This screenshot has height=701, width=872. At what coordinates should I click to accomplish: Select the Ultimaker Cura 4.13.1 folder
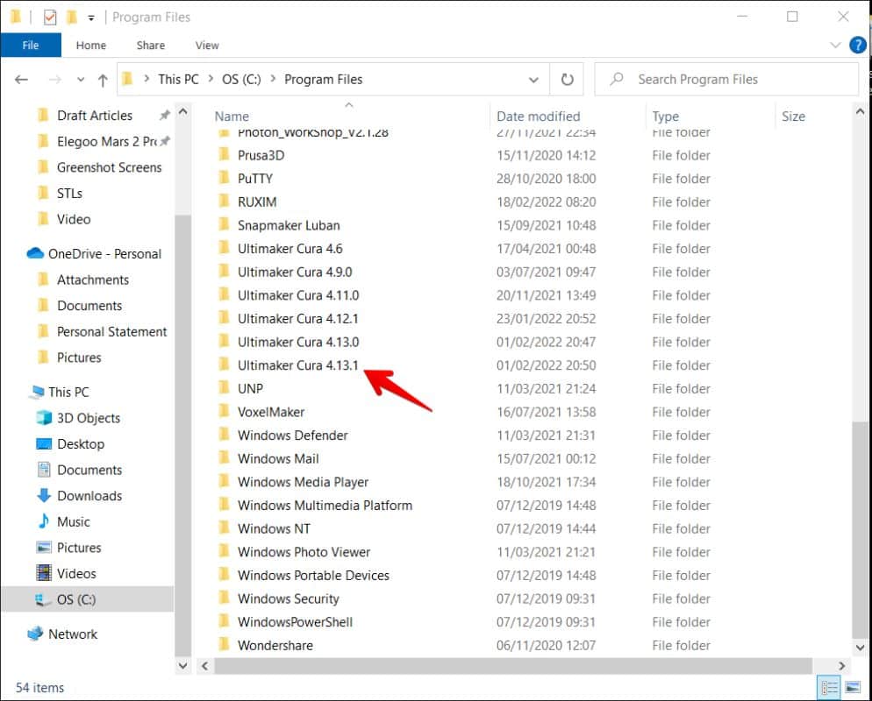click(298, 365)
